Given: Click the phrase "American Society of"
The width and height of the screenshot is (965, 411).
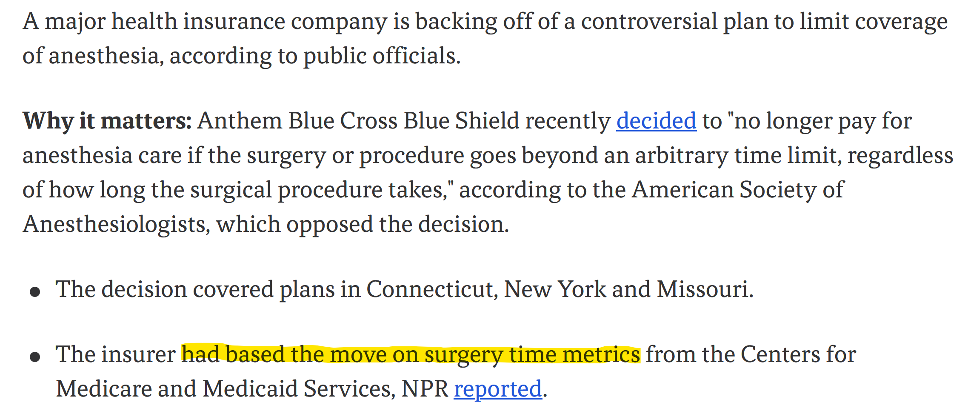Looking at the screenshot, I should pos(738,190).
